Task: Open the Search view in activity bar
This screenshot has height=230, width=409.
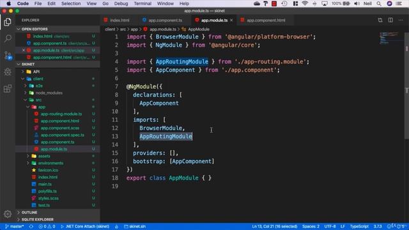Action: tap(8, 38)
